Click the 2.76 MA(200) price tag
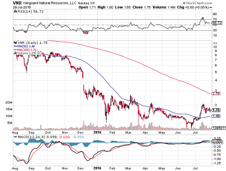Viewport: 226px width, 171px height. click(x=216, y=93)
